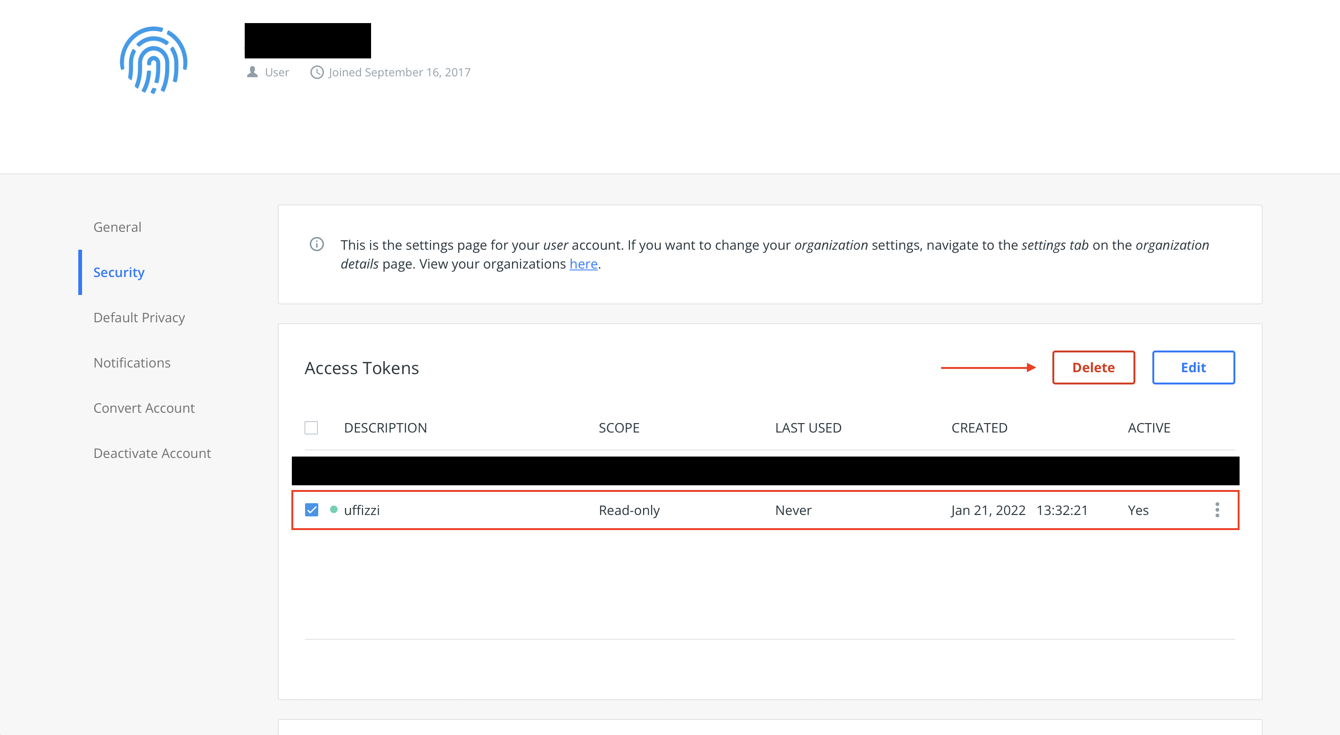This screenshot has width=1340, height=735.
Task: Follow the 'here' organizations link
Action: pyautogui.click(x=583, y=264)
